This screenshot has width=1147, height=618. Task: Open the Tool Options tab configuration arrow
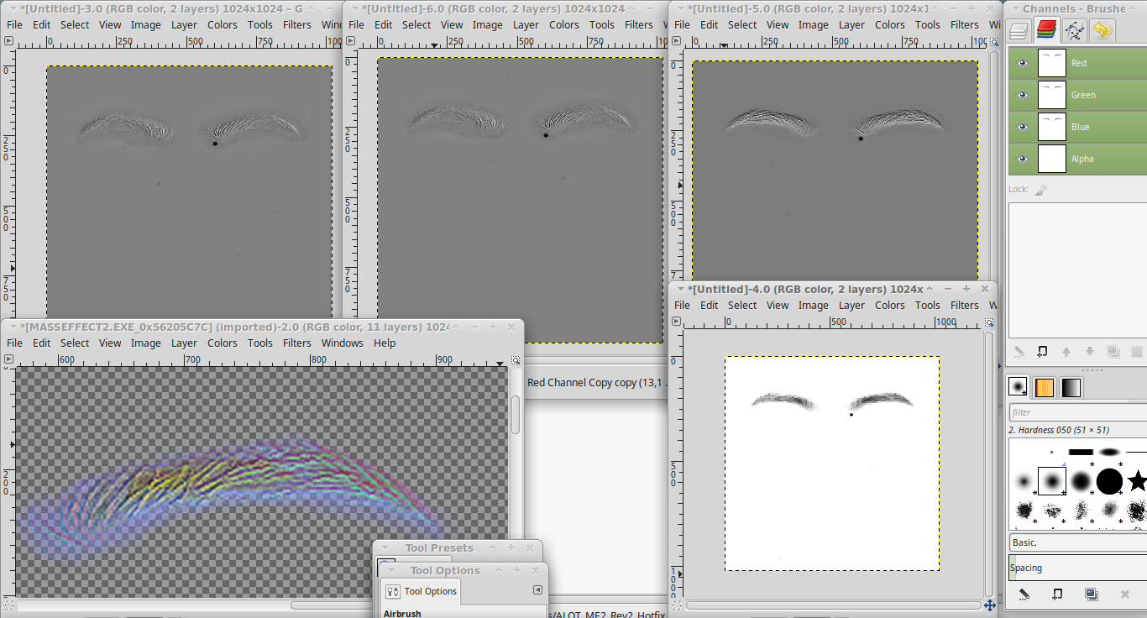click(x=538, y=590)
